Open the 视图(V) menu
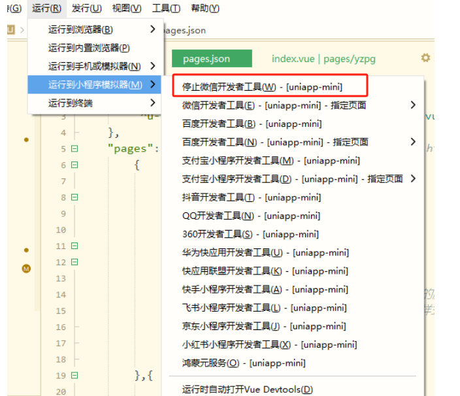The image size is (460, 396). pyautogui.click(x=127, y=8)
